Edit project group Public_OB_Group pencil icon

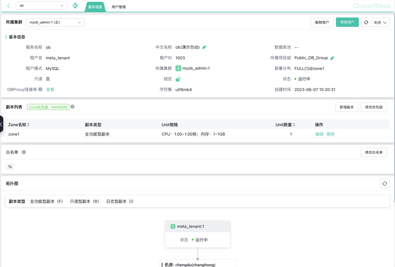pos(332,58)
